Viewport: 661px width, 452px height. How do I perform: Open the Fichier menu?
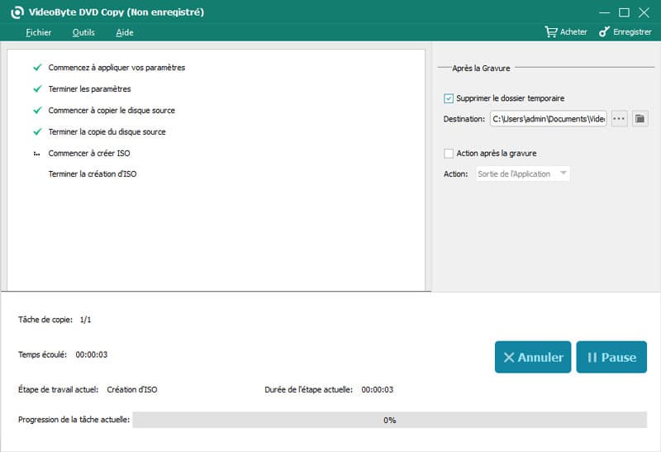[x=38, y=32]
